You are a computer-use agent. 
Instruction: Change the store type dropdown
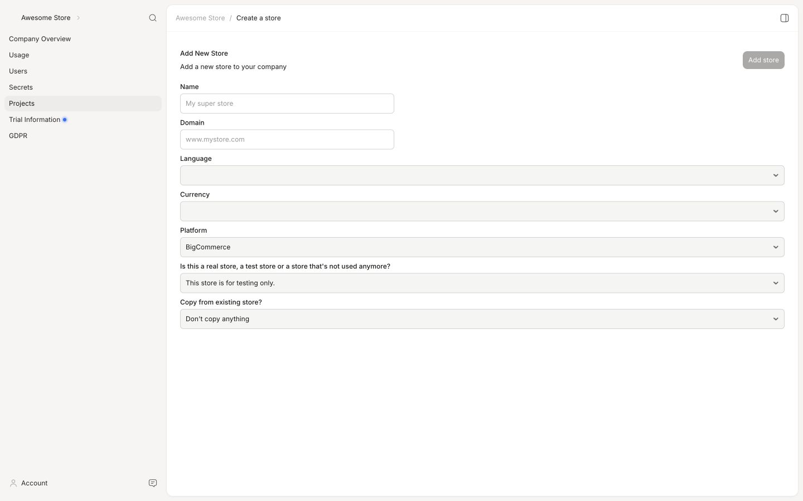pyautogui.click(x=482, y=283)
